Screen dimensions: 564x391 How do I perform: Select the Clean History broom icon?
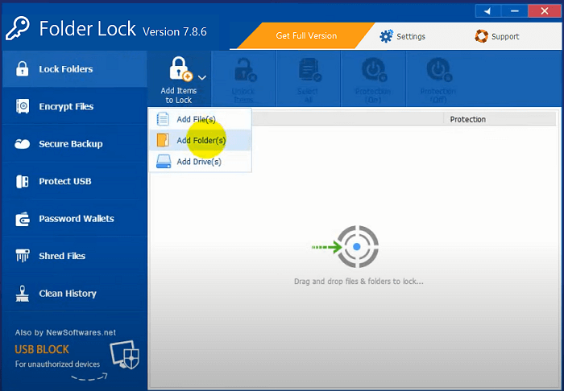(23, 294)
